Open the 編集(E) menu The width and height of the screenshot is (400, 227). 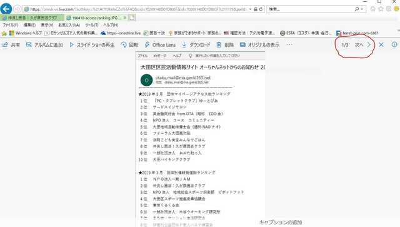pyautogui.click(x=29, y=25)
